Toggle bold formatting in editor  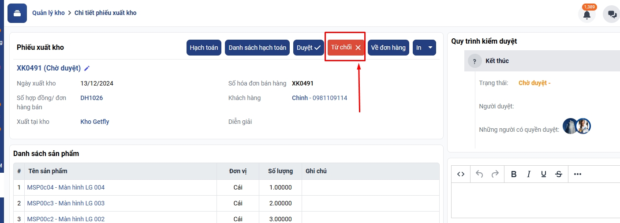pyautogui.click(x=514, y=174)
